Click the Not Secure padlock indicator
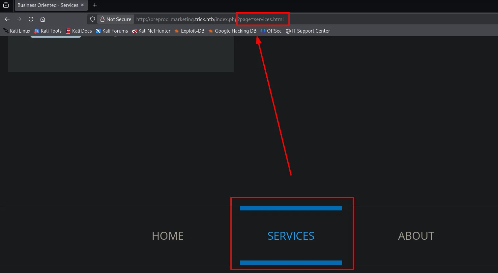 (x=116, y=19)
